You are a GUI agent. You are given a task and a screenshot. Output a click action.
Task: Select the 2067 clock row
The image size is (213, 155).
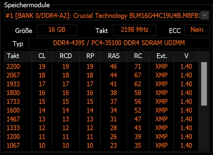click(x=101, y=75)
